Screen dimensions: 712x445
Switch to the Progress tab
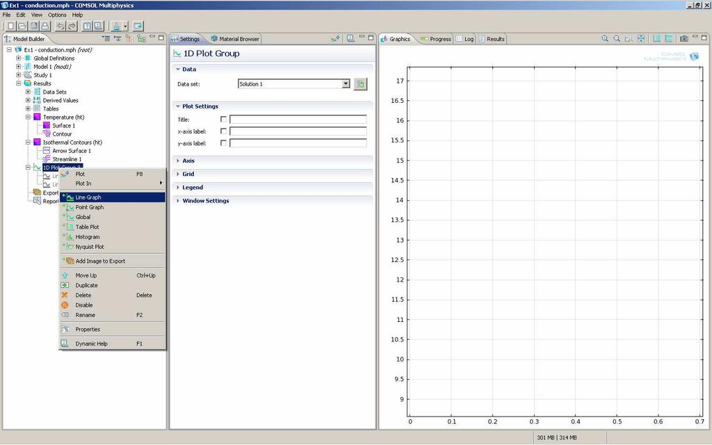(435, 39)
